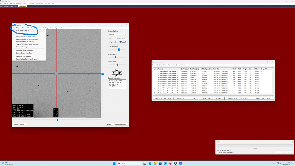Launch Microsoft Edge from the taskbar

[150, 163]
